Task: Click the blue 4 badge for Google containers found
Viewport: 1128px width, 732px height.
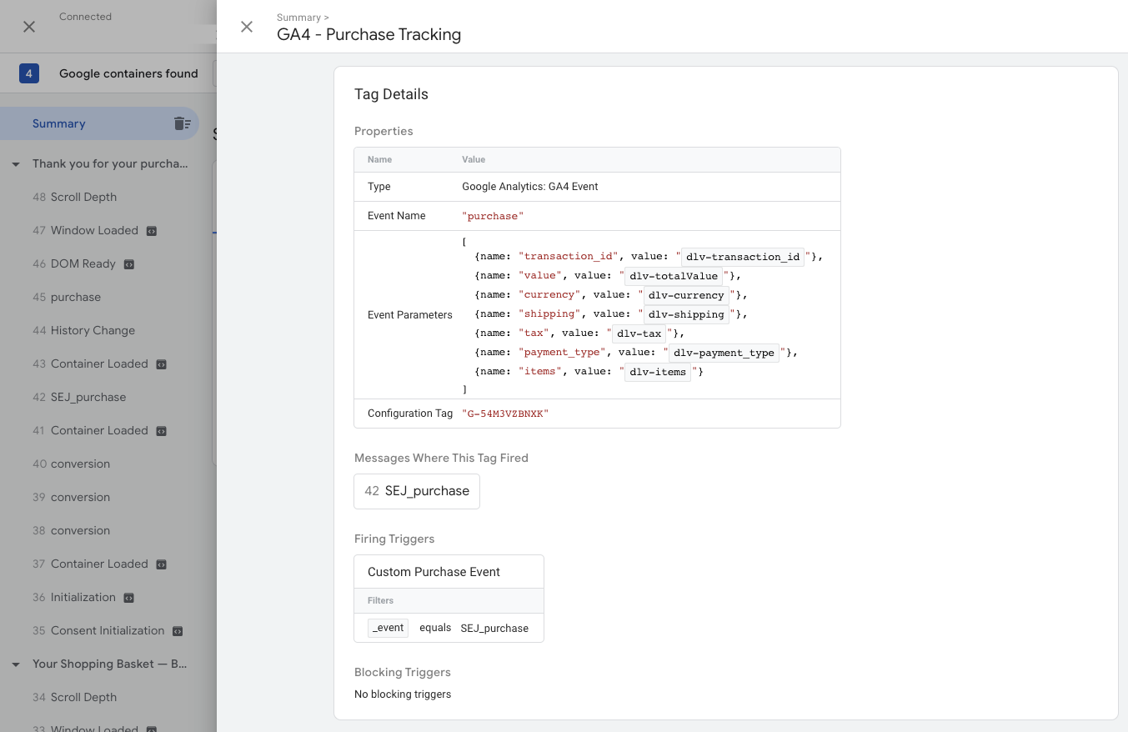Action: [x=29, y=73]
